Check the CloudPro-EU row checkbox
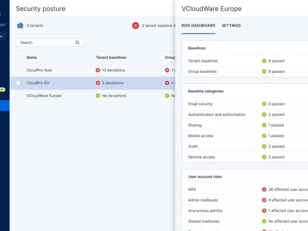Screen dimensions: 308x231 tap(18, 83)
